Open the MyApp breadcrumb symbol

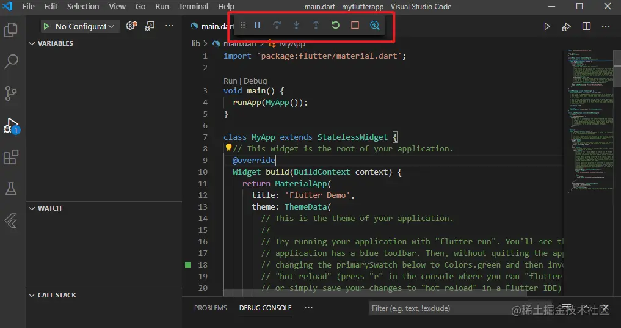(292, 43)
